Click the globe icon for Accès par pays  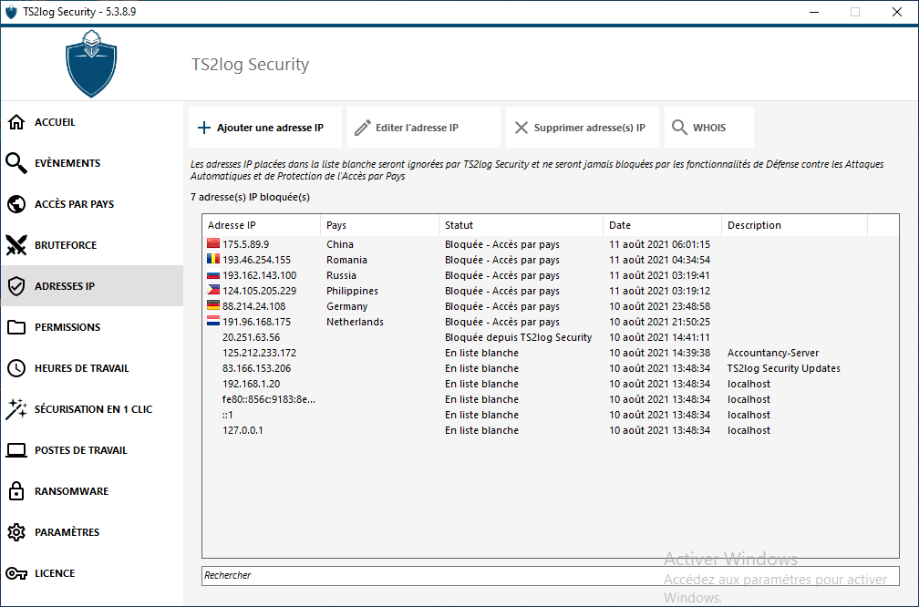coord(16,204)
